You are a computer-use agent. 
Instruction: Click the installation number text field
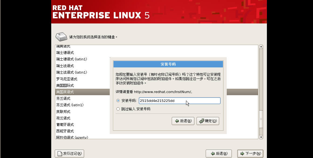point(179,101)
